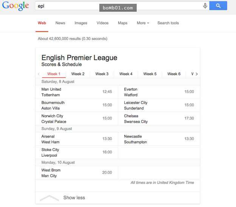Click the Saturday, 8 August date header
The width and height of the screenshot is (236, 207).
(x=58, y=82)
